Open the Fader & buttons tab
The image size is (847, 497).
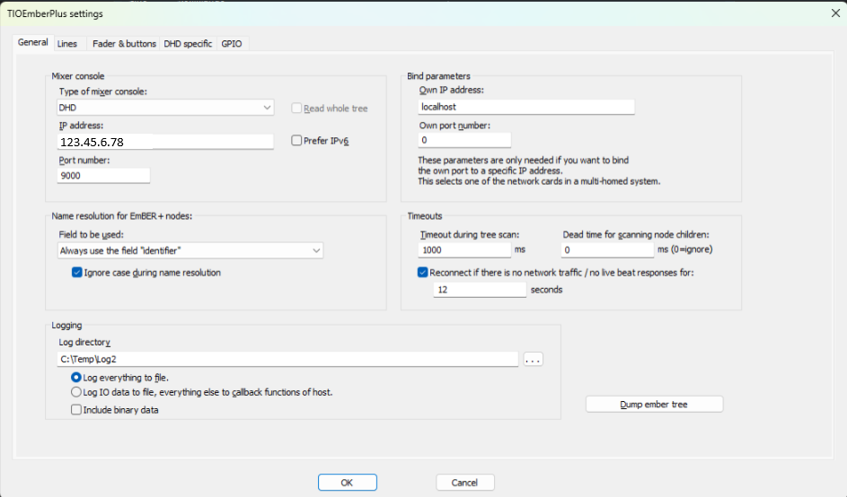pyautogui.click(x=124, y=44)
